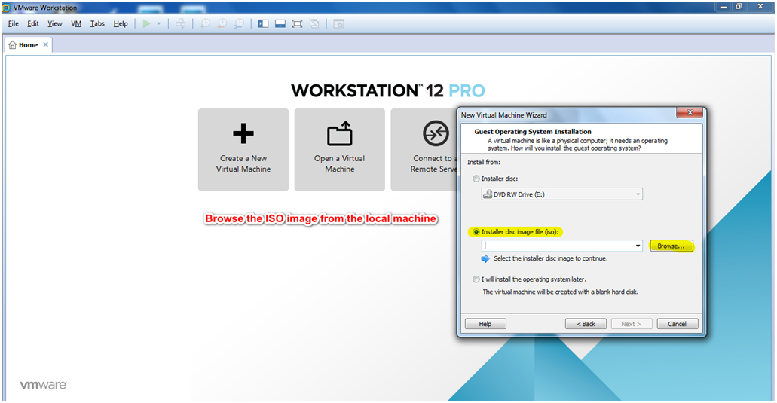This screenshot has height=403, width=777.
Task: Expand the ISO path combo box arrow
Action: pyautogui.click(x=638, y=246)
